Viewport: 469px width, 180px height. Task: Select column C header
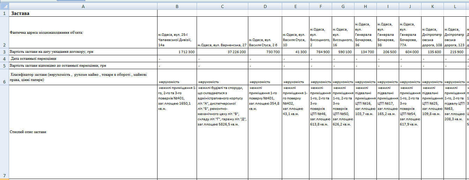222,6
